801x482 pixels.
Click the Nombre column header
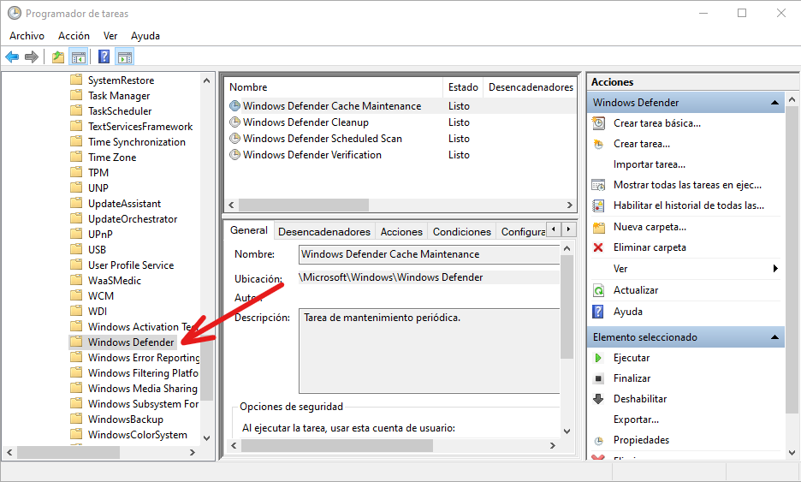pos(334,87)
